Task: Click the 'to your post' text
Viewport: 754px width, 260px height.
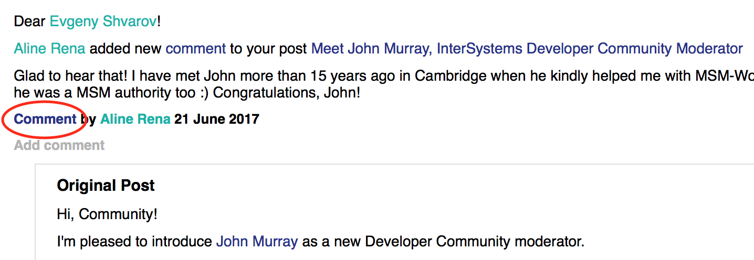Action: pyautogui.click(x=268, y=49)
